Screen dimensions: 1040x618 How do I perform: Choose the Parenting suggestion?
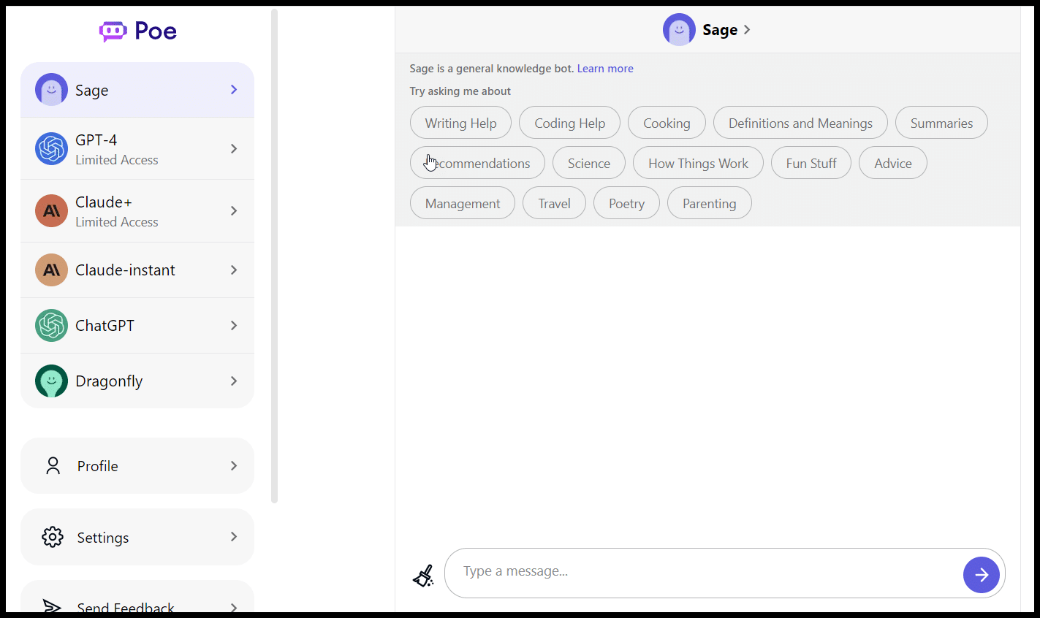point(709,203)
